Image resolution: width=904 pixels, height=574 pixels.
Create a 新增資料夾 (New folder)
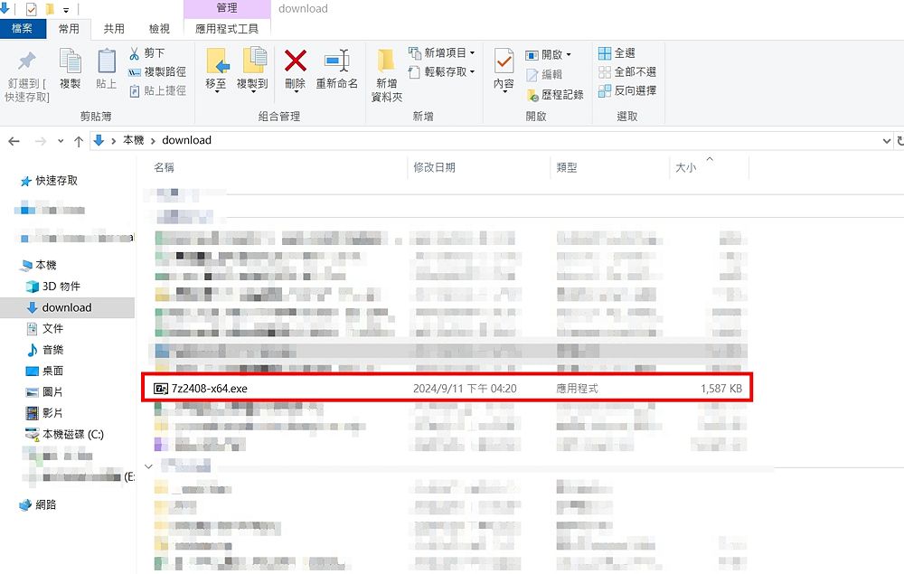386,72
